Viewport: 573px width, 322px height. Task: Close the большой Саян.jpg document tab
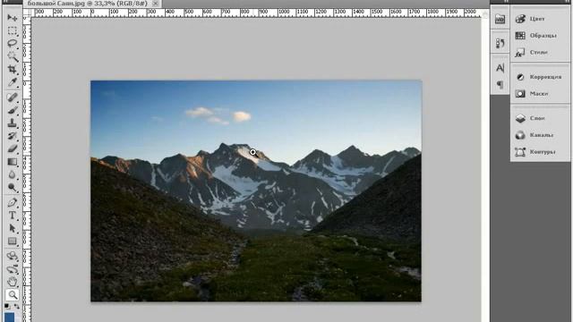pos(155,4)
